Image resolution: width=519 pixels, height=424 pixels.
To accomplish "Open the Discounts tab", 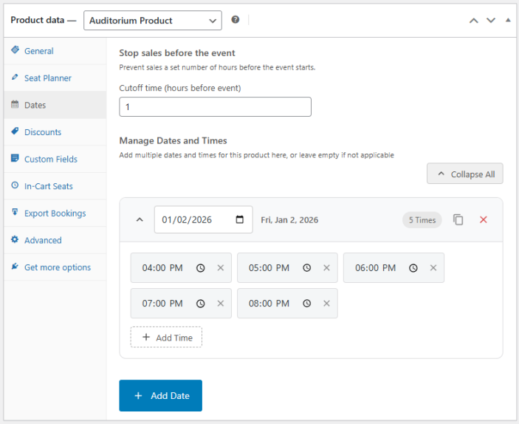I will coord(42,132).
